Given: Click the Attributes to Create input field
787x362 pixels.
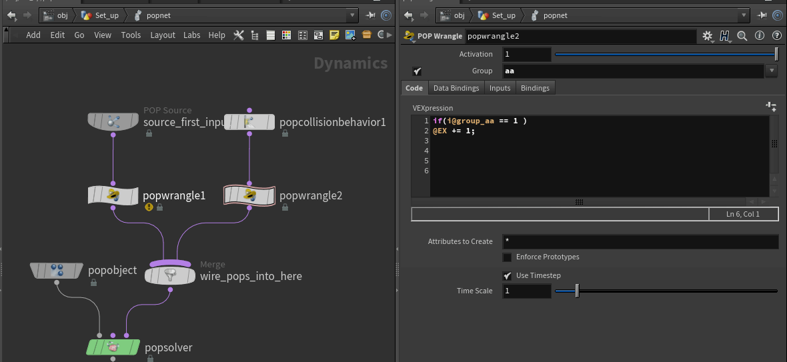Looking at the screenshot, I should (640, 241).
